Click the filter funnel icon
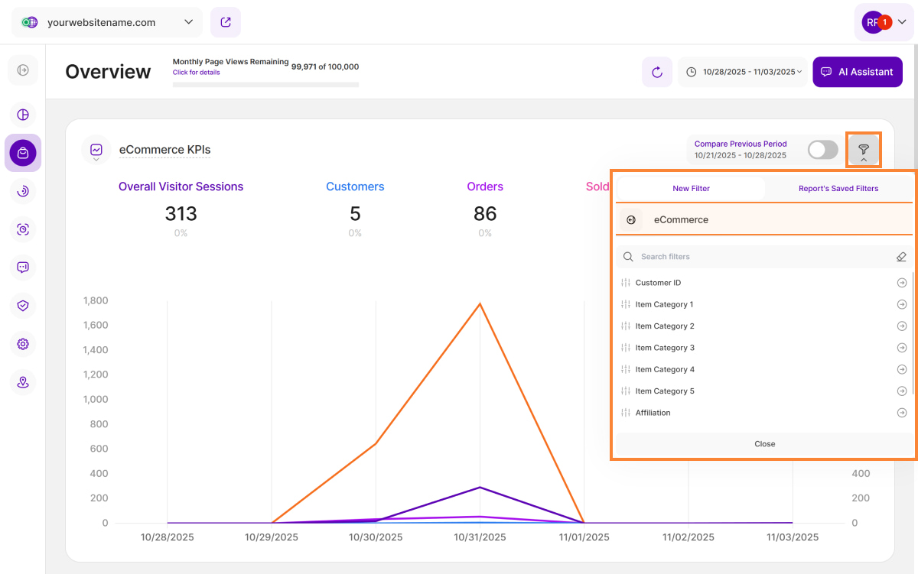 click(x=863, y=150)
